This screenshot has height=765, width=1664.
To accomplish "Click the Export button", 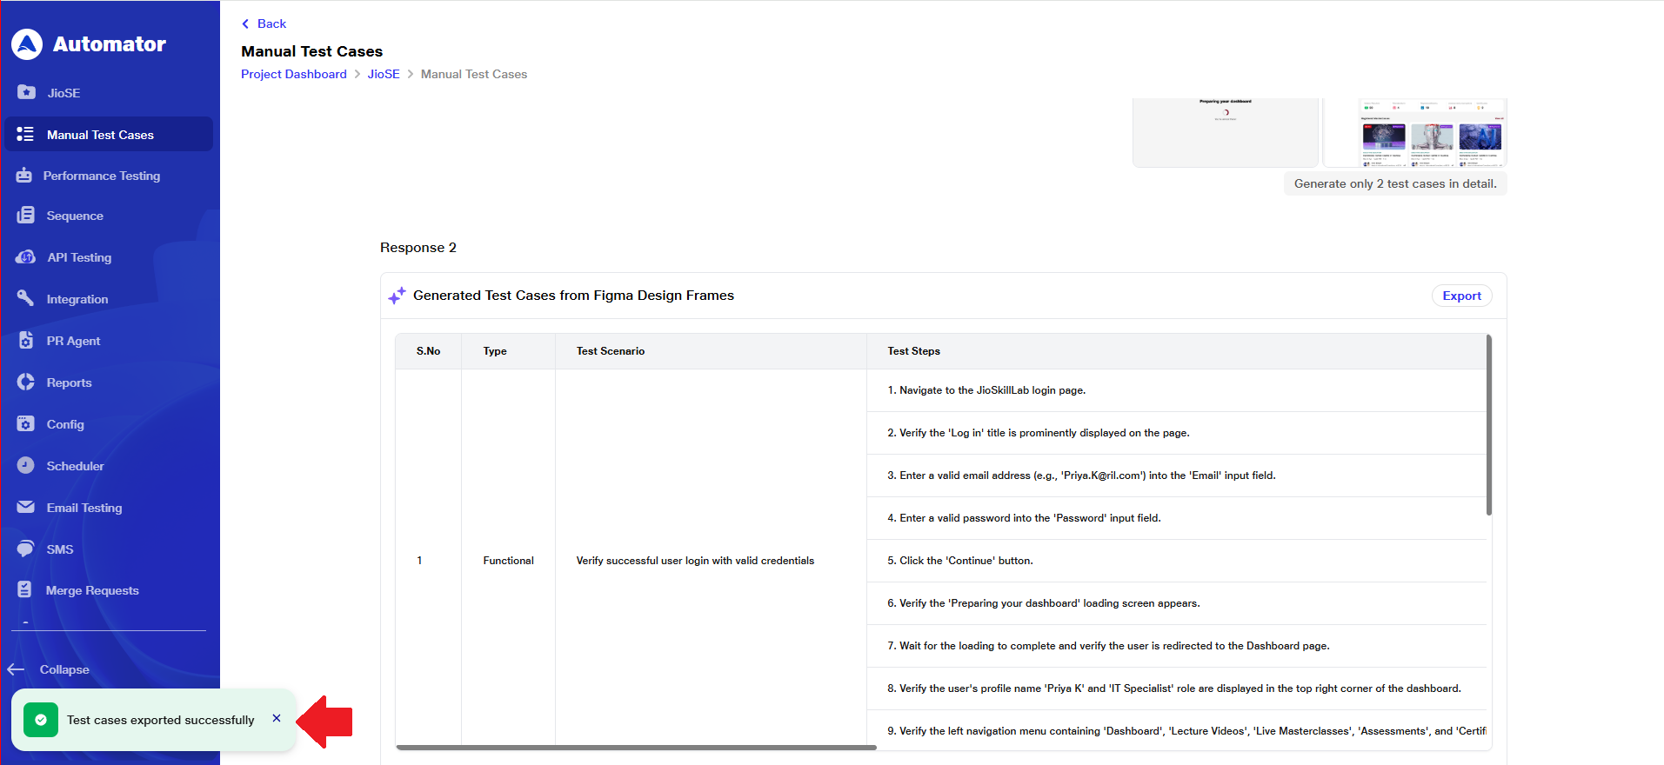I will (x=1461, y=296).
